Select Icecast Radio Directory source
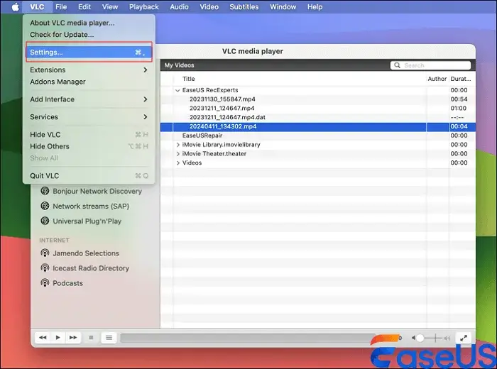Viewport: 497px width, 369px height. [x=91, y=268]
